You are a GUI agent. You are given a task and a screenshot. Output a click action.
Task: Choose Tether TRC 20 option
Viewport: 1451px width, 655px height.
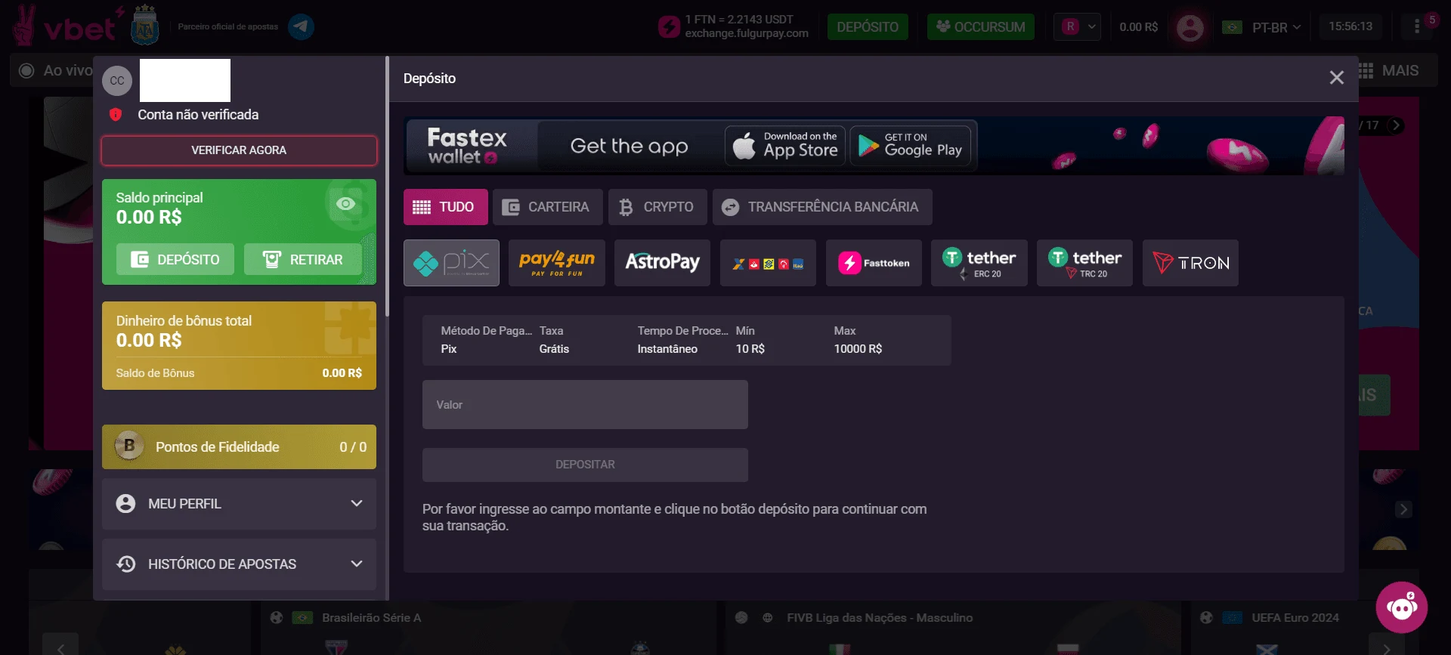pyautogui.click(x=1084, y=263)
